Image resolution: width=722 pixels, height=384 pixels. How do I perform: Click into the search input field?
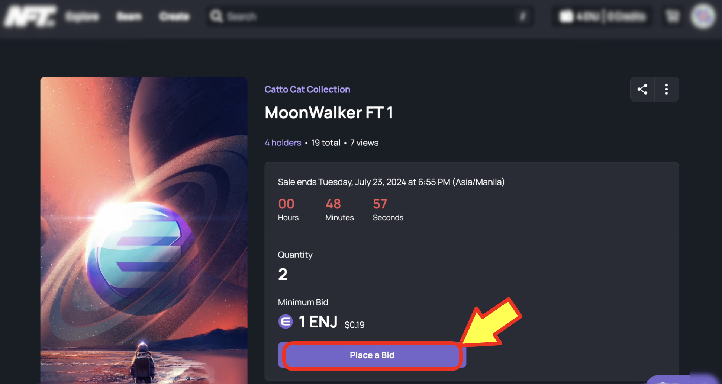[x=335, y=16]
